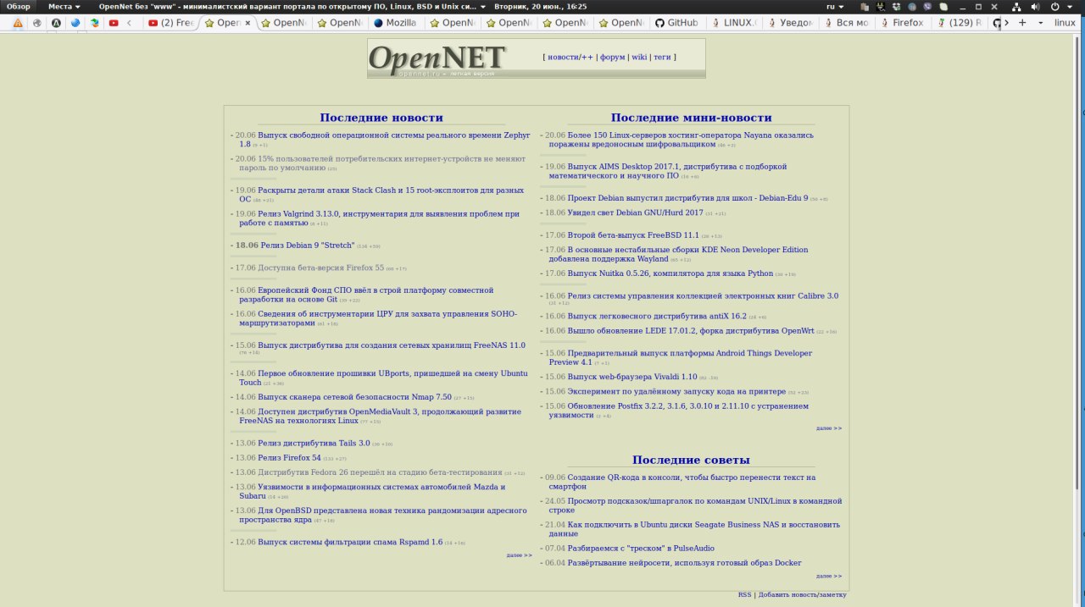
Task: Click the wired network status icon
Action: 1015,6
